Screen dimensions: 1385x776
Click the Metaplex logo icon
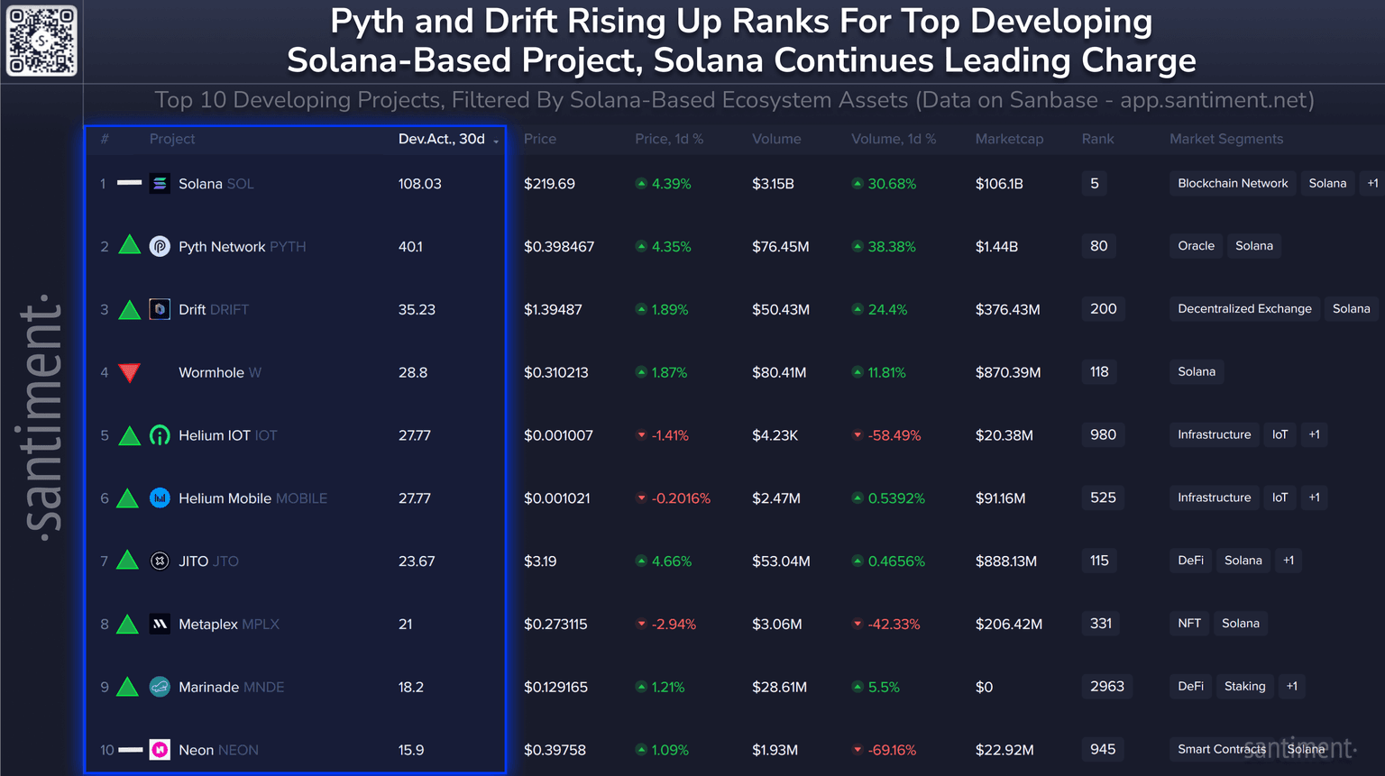tap(160, 624)
